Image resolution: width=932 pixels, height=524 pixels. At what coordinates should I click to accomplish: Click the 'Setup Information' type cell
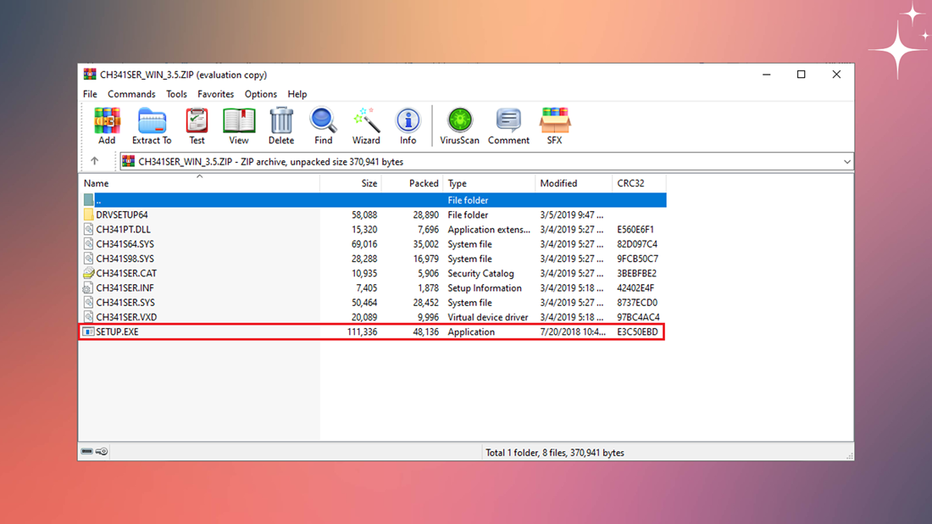click(485, 288)
